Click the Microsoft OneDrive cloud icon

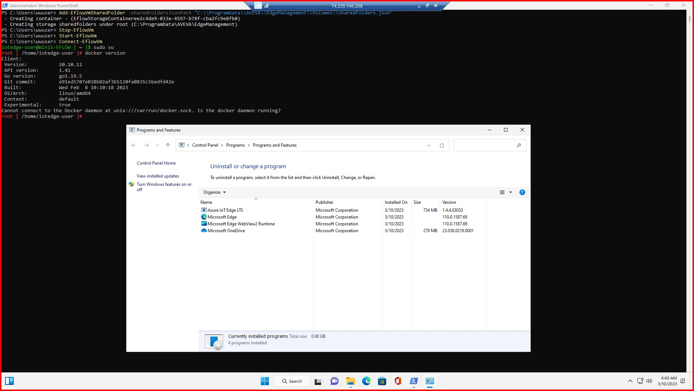click(204, 230)
